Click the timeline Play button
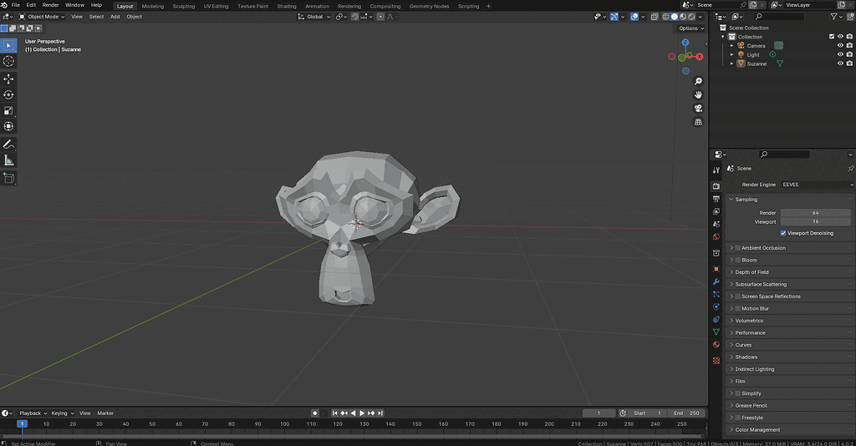Screen dimensions: 856x446 [x=362, y=413]
